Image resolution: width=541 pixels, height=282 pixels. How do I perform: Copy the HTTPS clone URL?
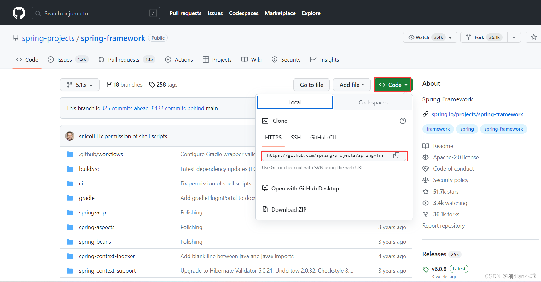[396, 155]
